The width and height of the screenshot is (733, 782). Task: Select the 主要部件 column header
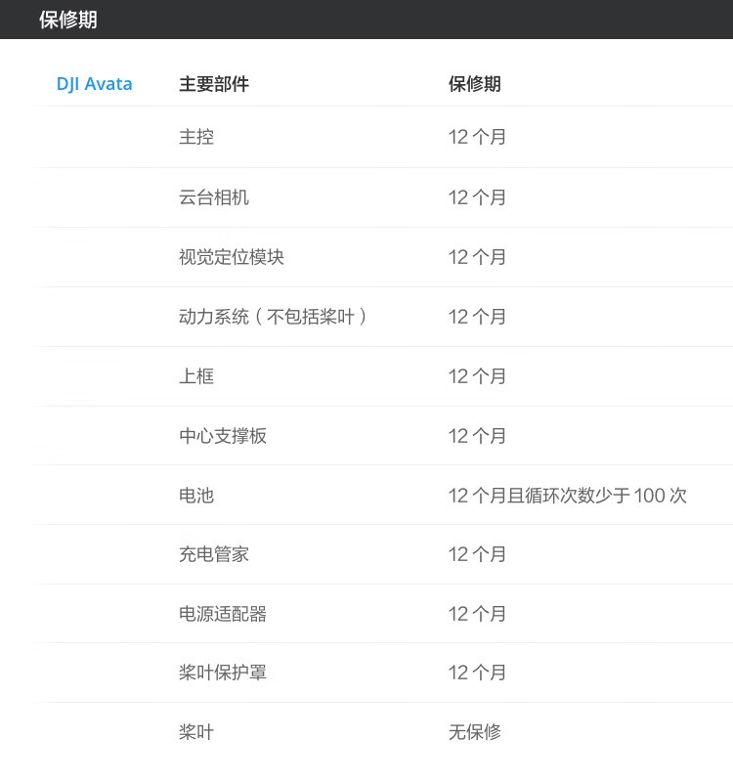pyautogui.click(x=214, y=84)
